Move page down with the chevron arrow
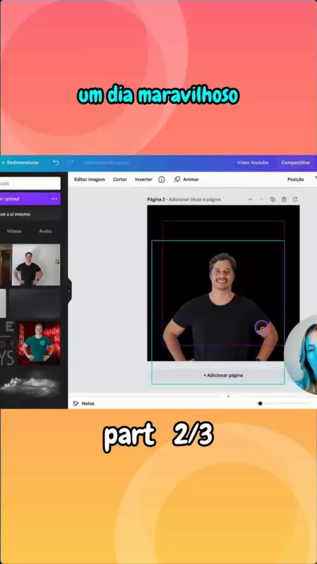317x564 pixels. (x=262, y=199)
